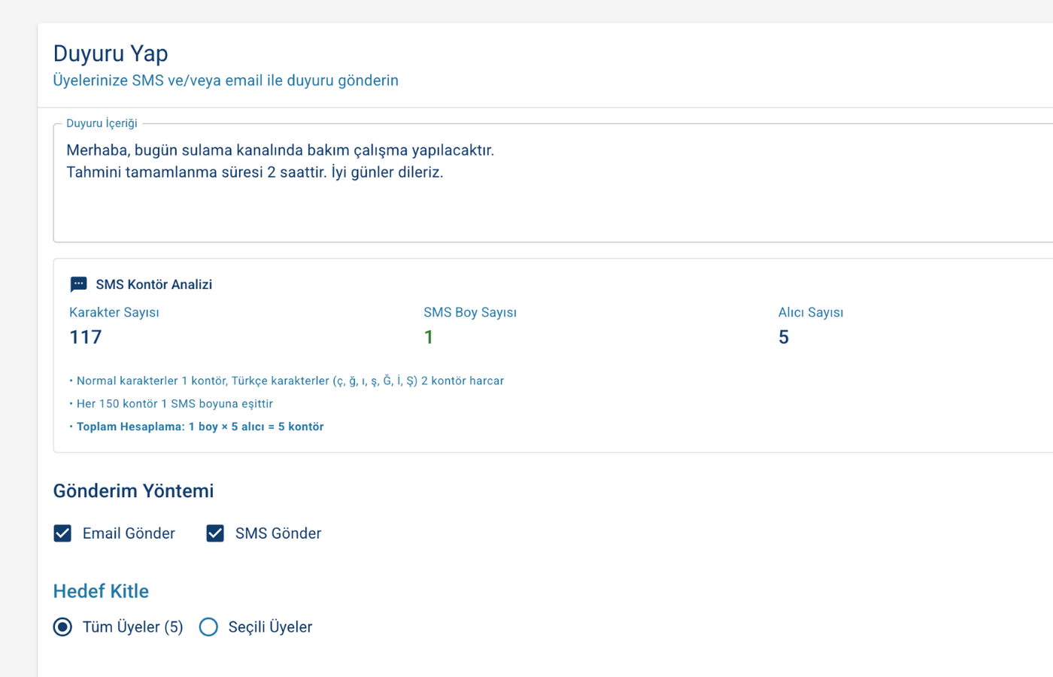Click the character count value 117
The height and width of the screenshot is (677, 1053).
86,337
